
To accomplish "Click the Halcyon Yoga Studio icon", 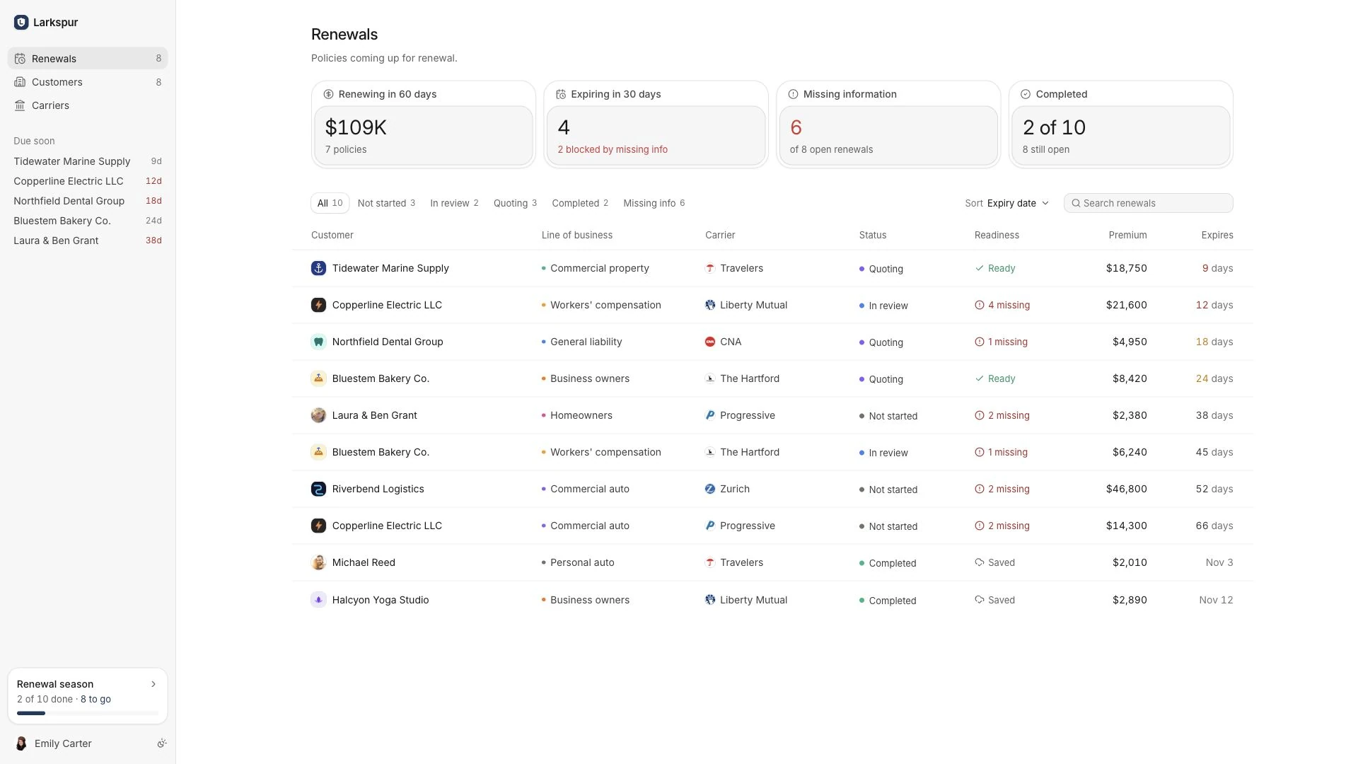I will tap(318, 600).
